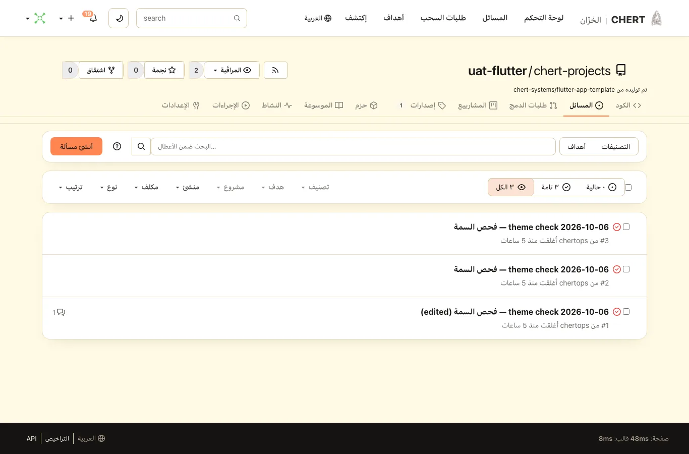Click the notifications bell icon
689x454 pixels.
93,19
